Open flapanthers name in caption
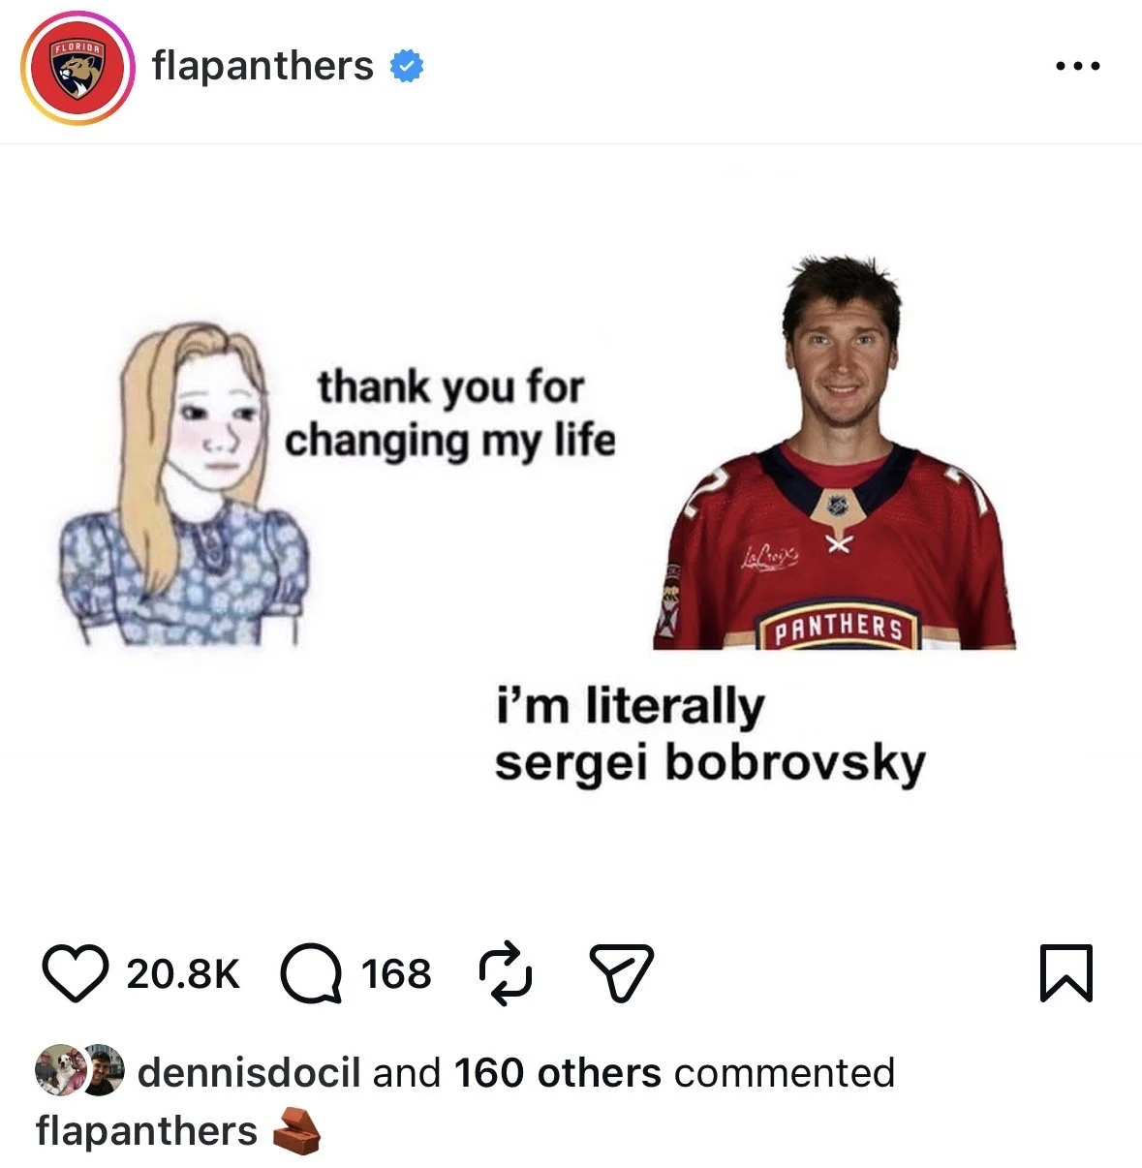Viewport: 1142px width, 1168px height. (x=146, y=1131)
